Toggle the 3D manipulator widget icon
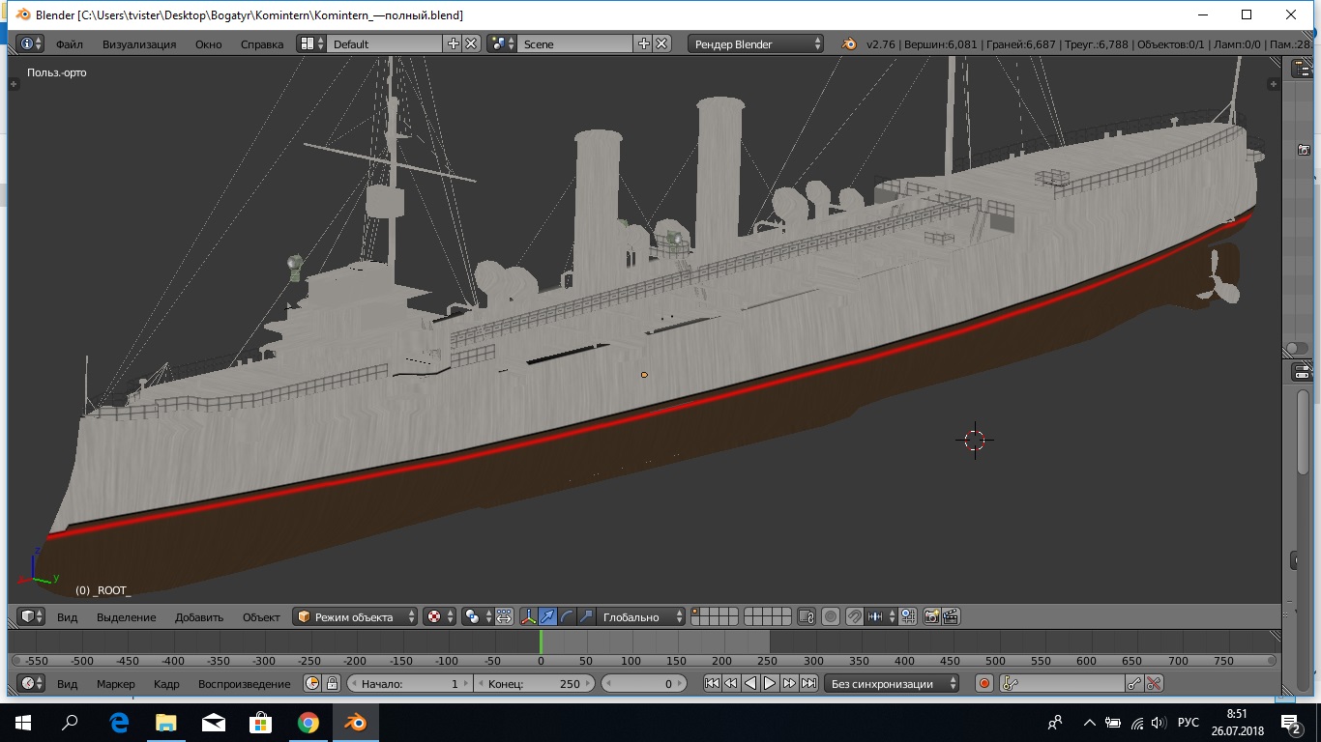The image size is (1321, 742). click(528, 616)
